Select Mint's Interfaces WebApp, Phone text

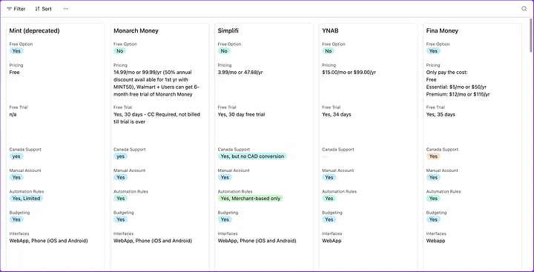point(48,241)
